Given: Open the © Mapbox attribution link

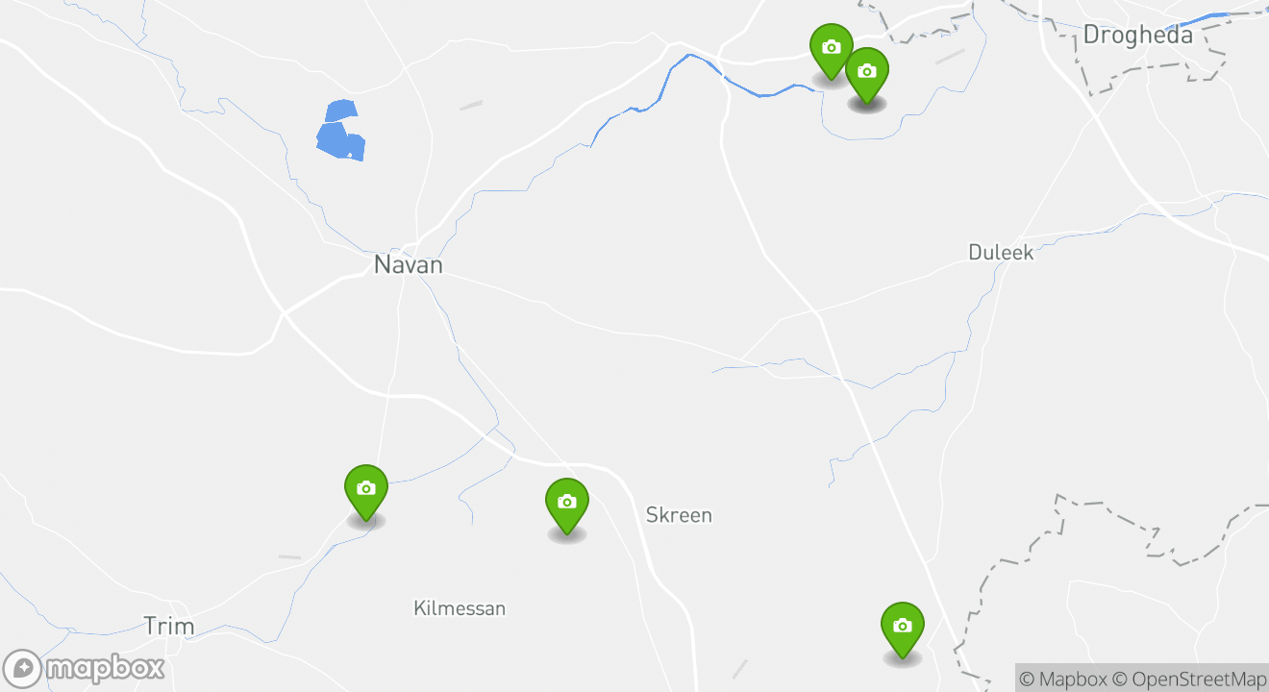Looking at the screenshot, I should pyautogui.click(x=1062, y=679).
